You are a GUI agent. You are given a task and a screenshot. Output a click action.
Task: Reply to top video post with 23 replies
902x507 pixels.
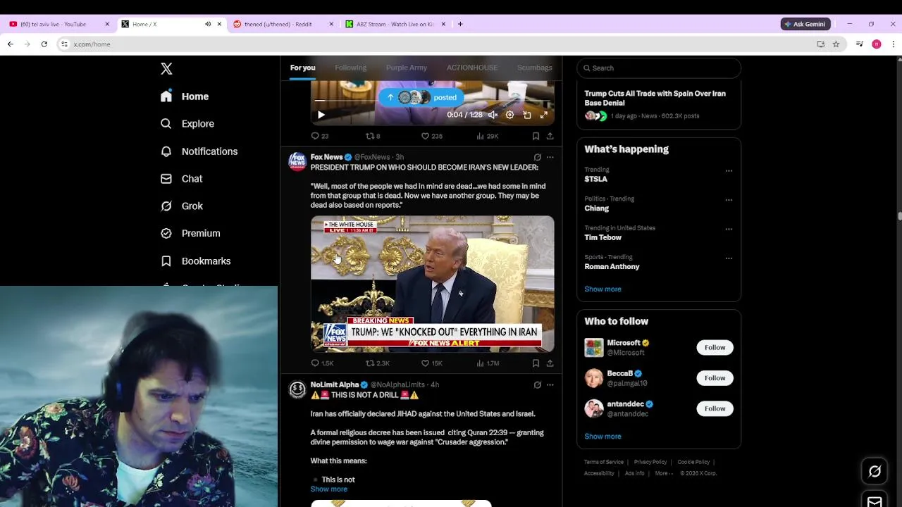[x=320, y=136]
